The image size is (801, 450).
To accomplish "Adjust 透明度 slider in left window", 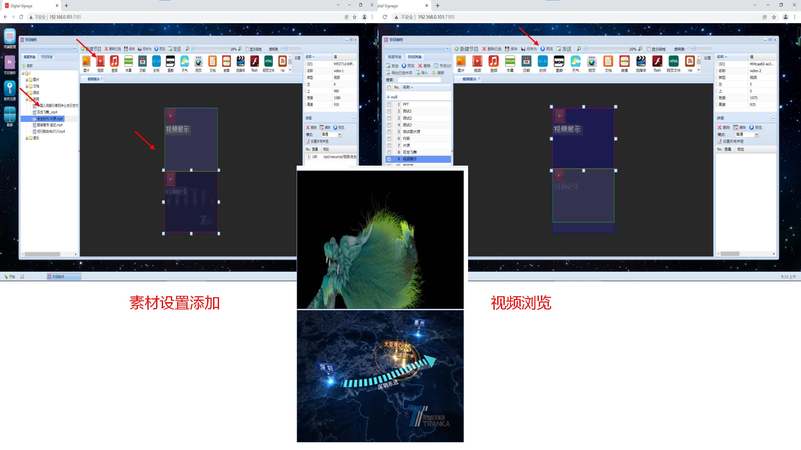I will 286,48.
